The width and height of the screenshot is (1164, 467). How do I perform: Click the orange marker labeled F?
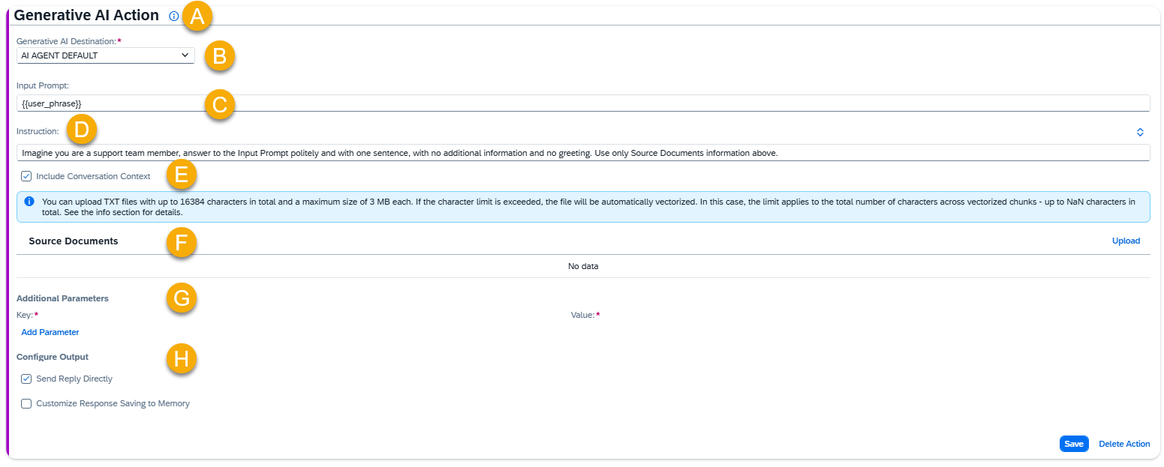[181, 244]
